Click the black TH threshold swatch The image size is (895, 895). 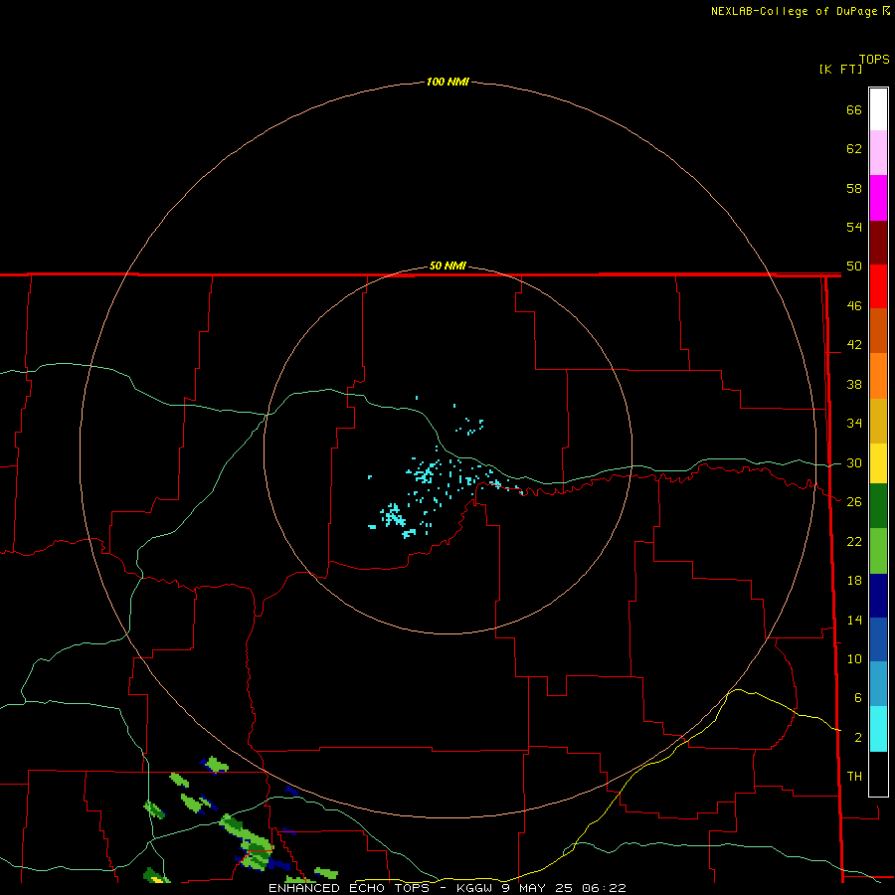[878, 774]
